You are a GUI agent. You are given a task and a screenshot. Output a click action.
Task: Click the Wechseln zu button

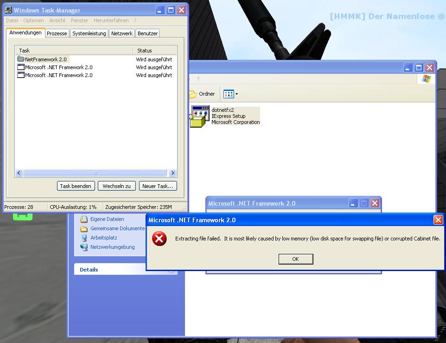pyautogui.click(x=117, y=186)
